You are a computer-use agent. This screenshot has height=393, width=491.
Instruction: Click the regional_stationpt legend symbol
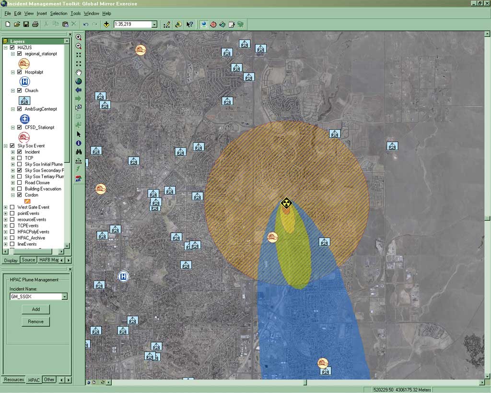[24, 64]
